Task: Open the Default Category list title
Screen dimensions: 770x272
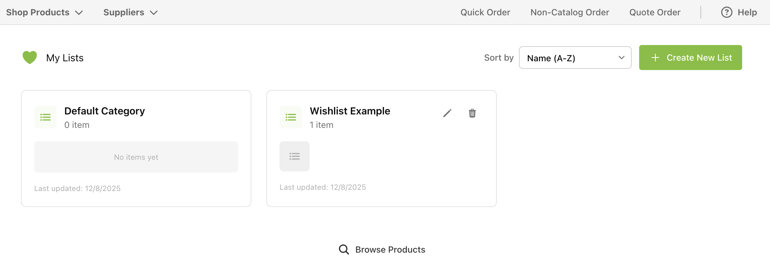Action: 105,111
